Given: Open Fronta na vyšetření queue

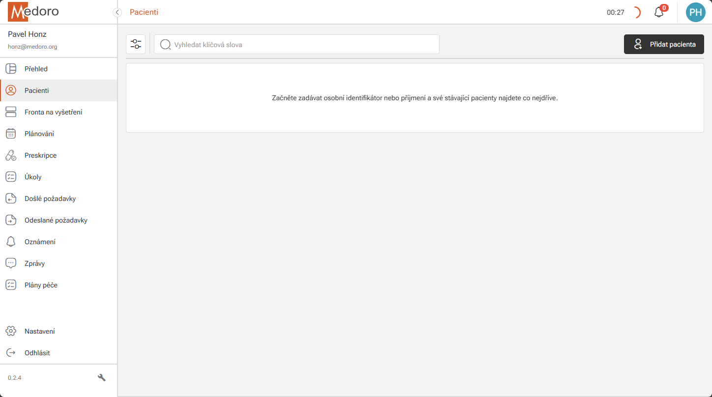Looking at the screenshot, I should (53, 112).
